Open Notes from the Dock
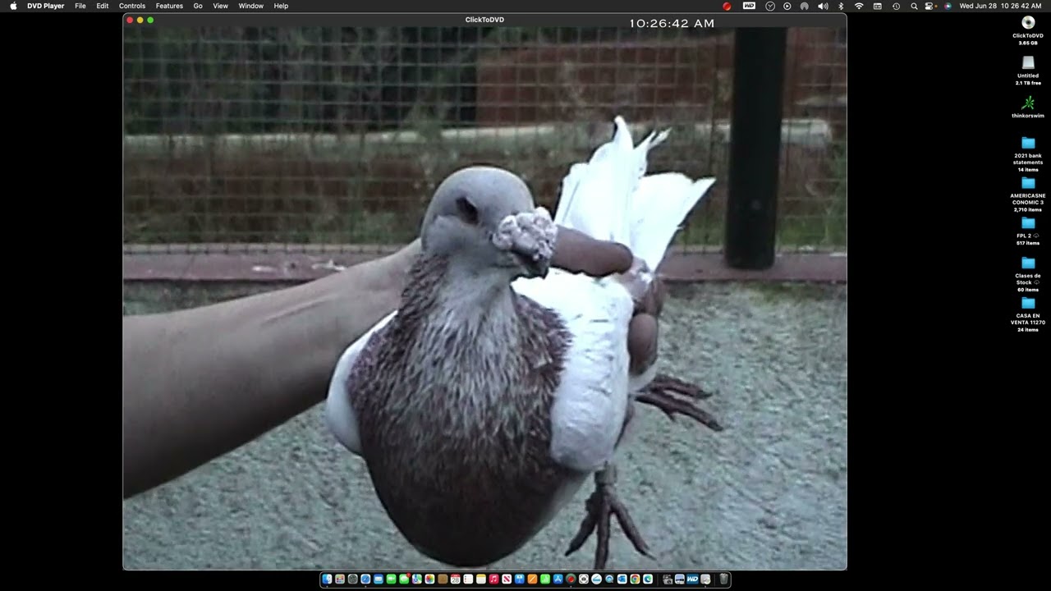This screenshot has height=591, width=1051. [x=481, y=579]
